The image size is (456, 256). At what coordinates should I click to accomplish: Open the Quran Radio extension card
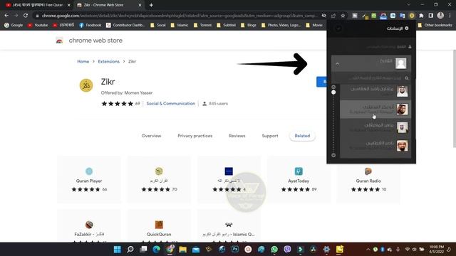[x=368, y=179]
